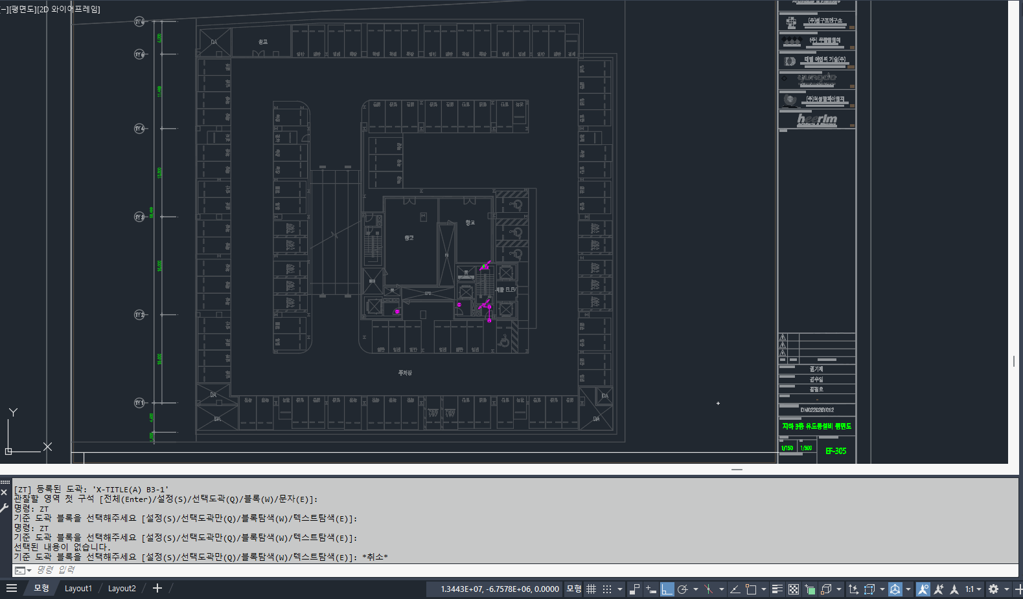
Task: Click the 모형 model space status button
Action: pos(574,589)
